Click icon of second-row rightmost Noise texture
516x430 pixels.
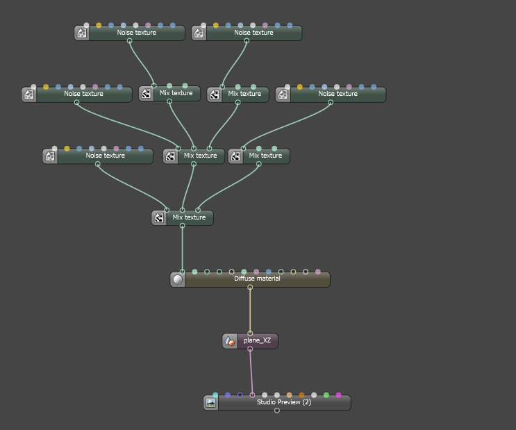[283, 94]
